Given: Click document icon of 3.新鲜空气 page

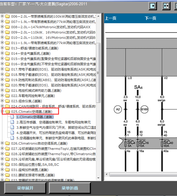Looking at the screenshot, I should point(12,127).
